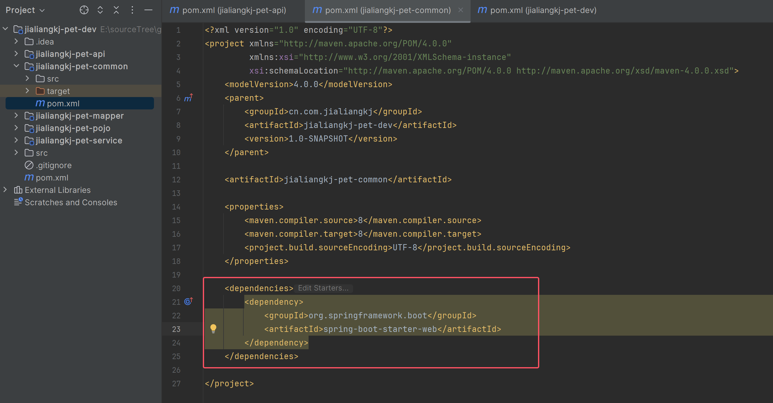Hide the Project tool window with minimize dash
The image size is (773, 403).
point(148,10)
